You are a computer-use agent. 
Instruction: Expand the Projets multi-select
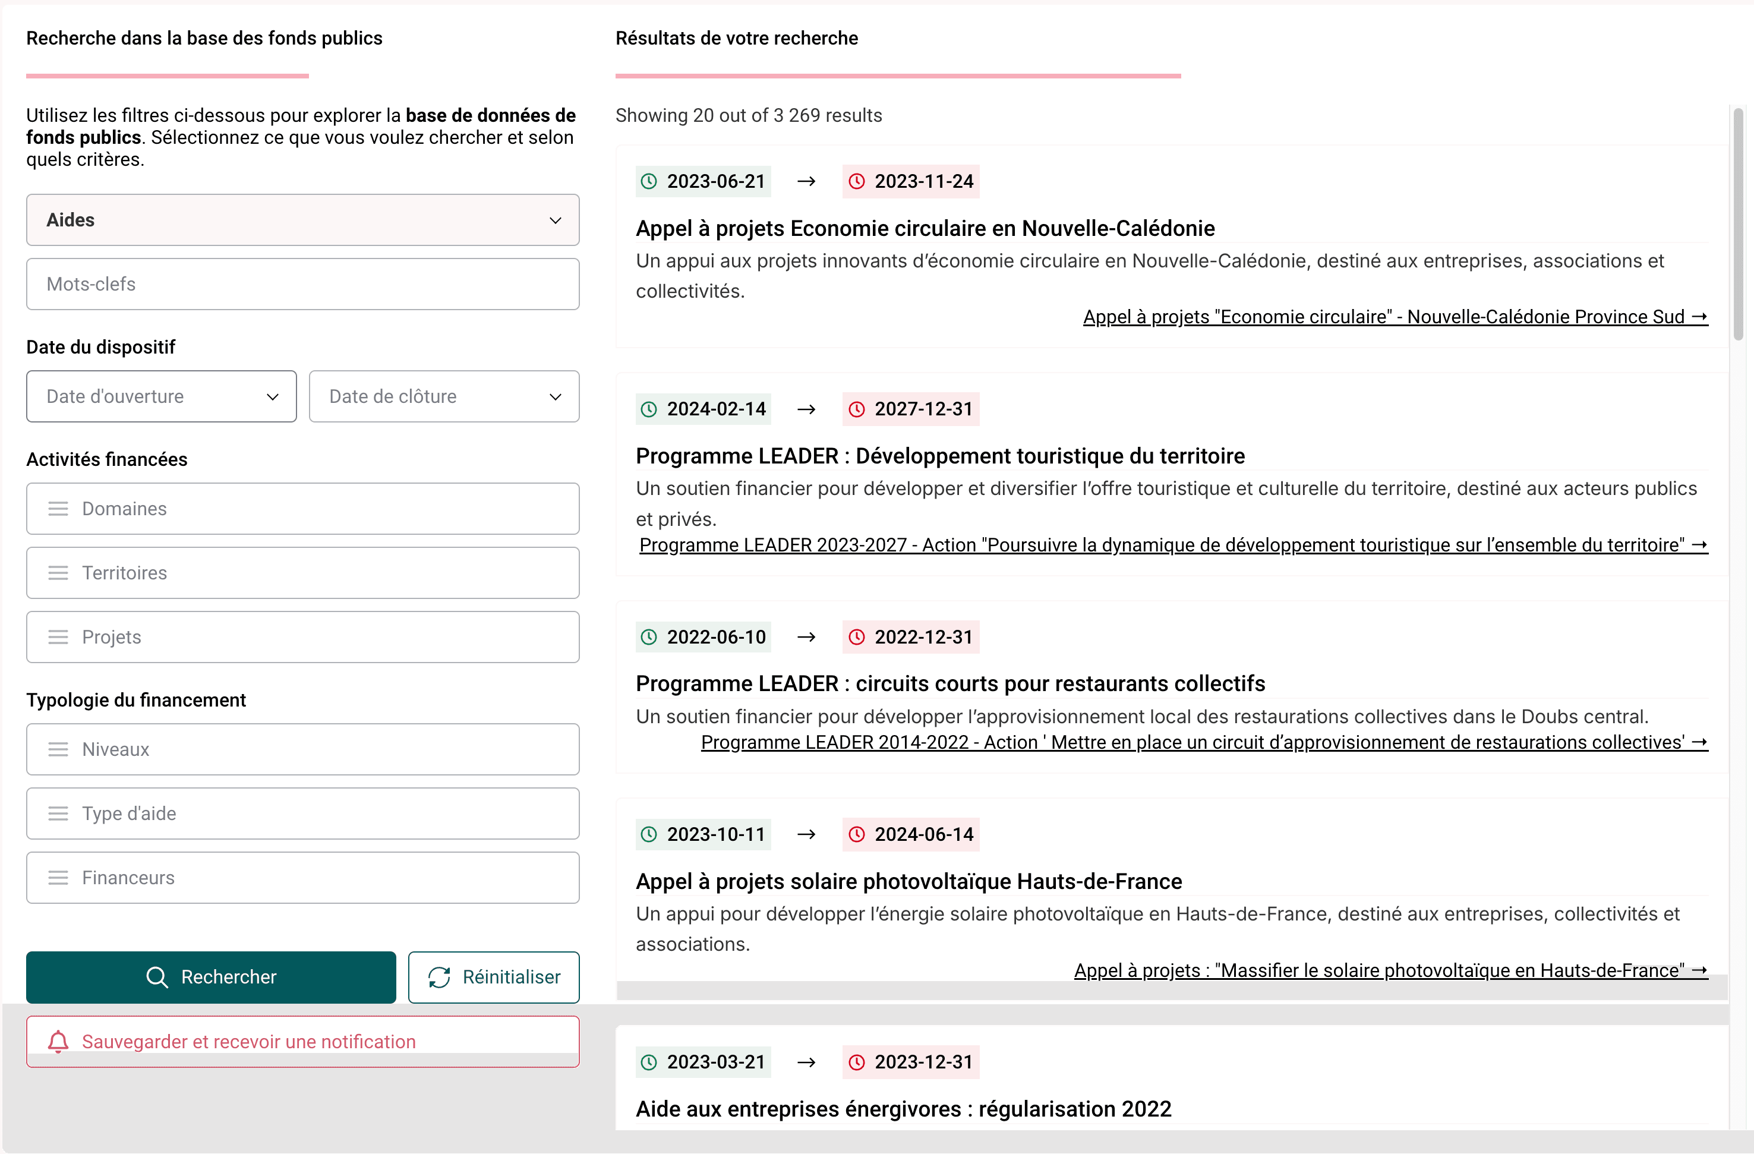[x=303, y=636]
